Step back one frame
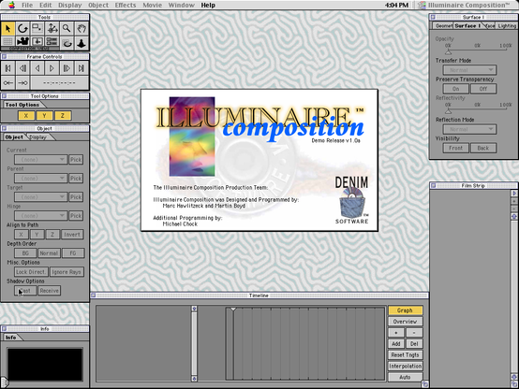Screen dimensions: 519x389 [x=22, y=68]
